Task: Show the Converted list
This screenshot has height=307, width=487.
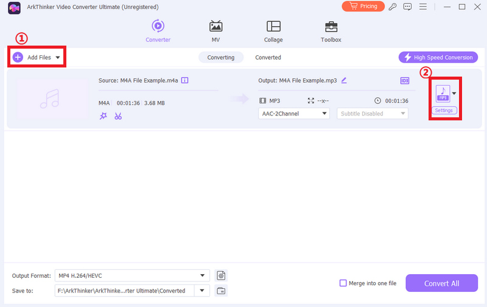Action: pyautogui.click(x=268, y=57)
